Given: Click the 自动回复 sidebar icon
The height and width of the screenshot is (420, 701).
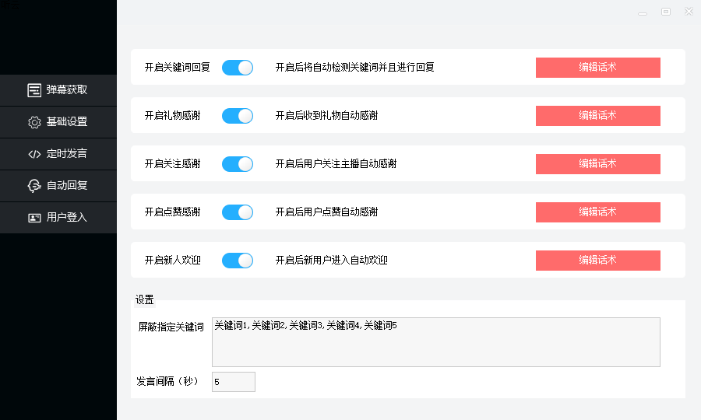Looking at the screenshot, I should (34, 186).
